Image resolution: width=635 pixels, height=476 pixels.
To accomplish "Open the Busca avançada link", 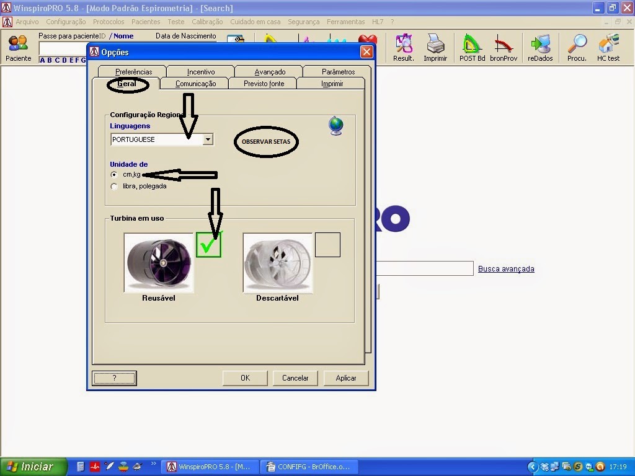I will (506, 269).
